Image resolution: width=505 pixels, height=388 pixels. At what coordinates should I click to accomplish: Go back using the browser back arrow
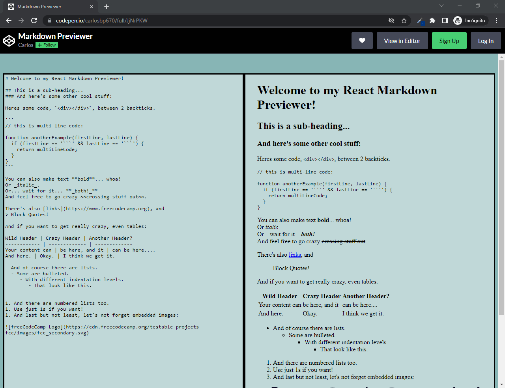[9, 21]
